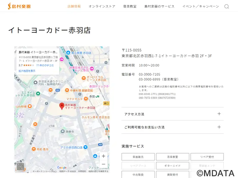
Task: Expand the ご利用可能なお支払い方法 section
Action: [x=173, y=127]
